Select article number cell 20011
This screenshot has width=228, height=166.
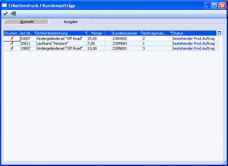[x=27, y=43]
